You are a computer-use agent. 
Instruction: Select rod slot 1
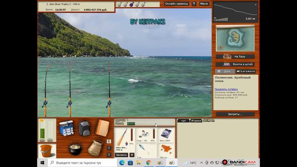coord(109,141)
